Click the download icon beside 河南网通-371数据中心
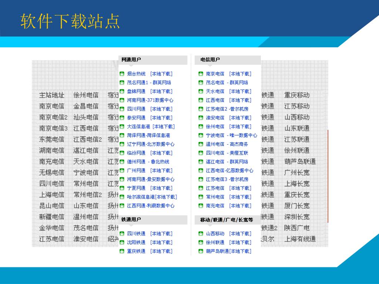Image resolution: width=379 pixels, height=284 pixels. pos(122,100)
